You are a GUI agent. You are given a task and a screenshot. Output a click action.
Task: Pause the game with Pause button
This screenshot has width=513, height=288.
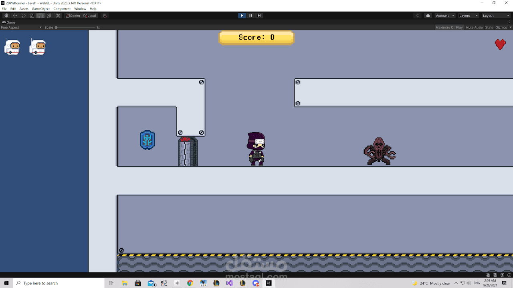coord(250,16)
